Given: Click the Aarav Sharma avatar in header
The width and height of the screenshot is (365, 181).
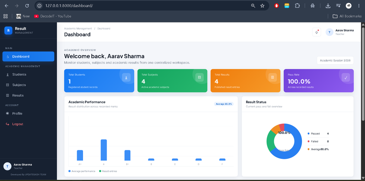Looking at the screenshot, I should (329, 32).
